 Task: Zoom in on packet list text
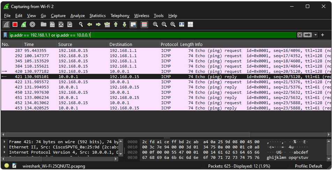[156, 24]
